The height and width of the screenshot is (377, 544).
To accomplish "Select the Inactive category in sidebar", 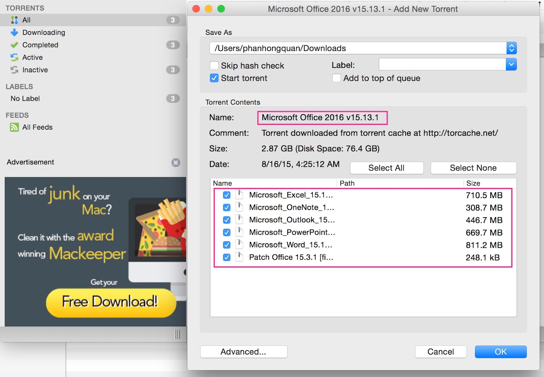I will click(x=93, y=70).
